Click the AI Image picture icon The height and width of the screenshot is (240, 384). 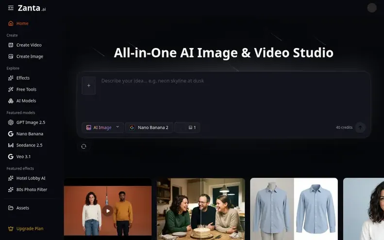point(89,127)
